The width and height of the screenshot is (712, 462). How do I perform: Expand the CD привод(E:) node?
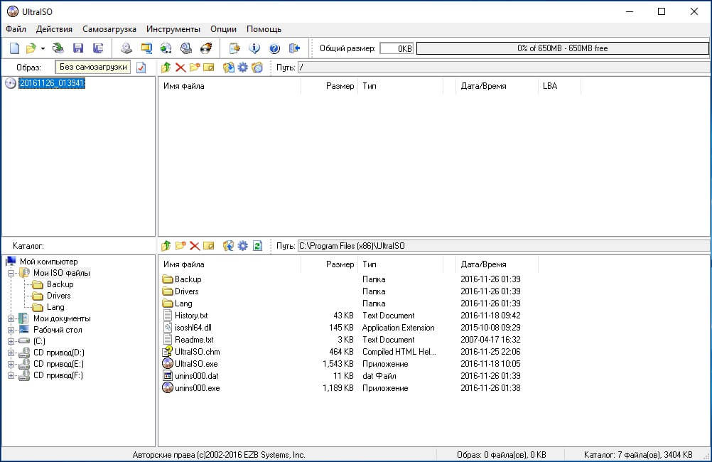(x=11, y=364)
